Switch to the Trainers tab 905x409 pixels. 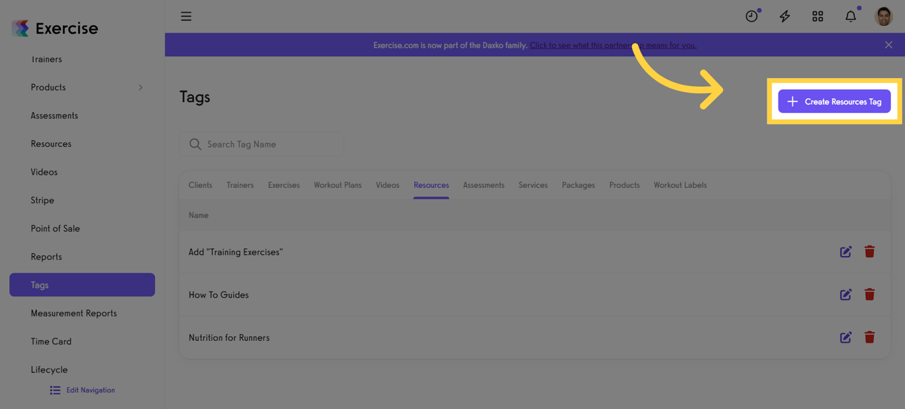coord(240,185)
